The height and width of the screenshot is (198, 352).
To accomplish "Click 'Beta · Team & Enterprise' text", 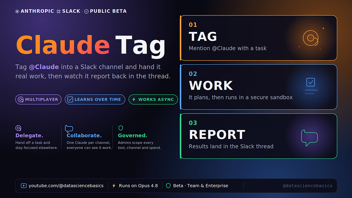I will click(x=201, y=186).
